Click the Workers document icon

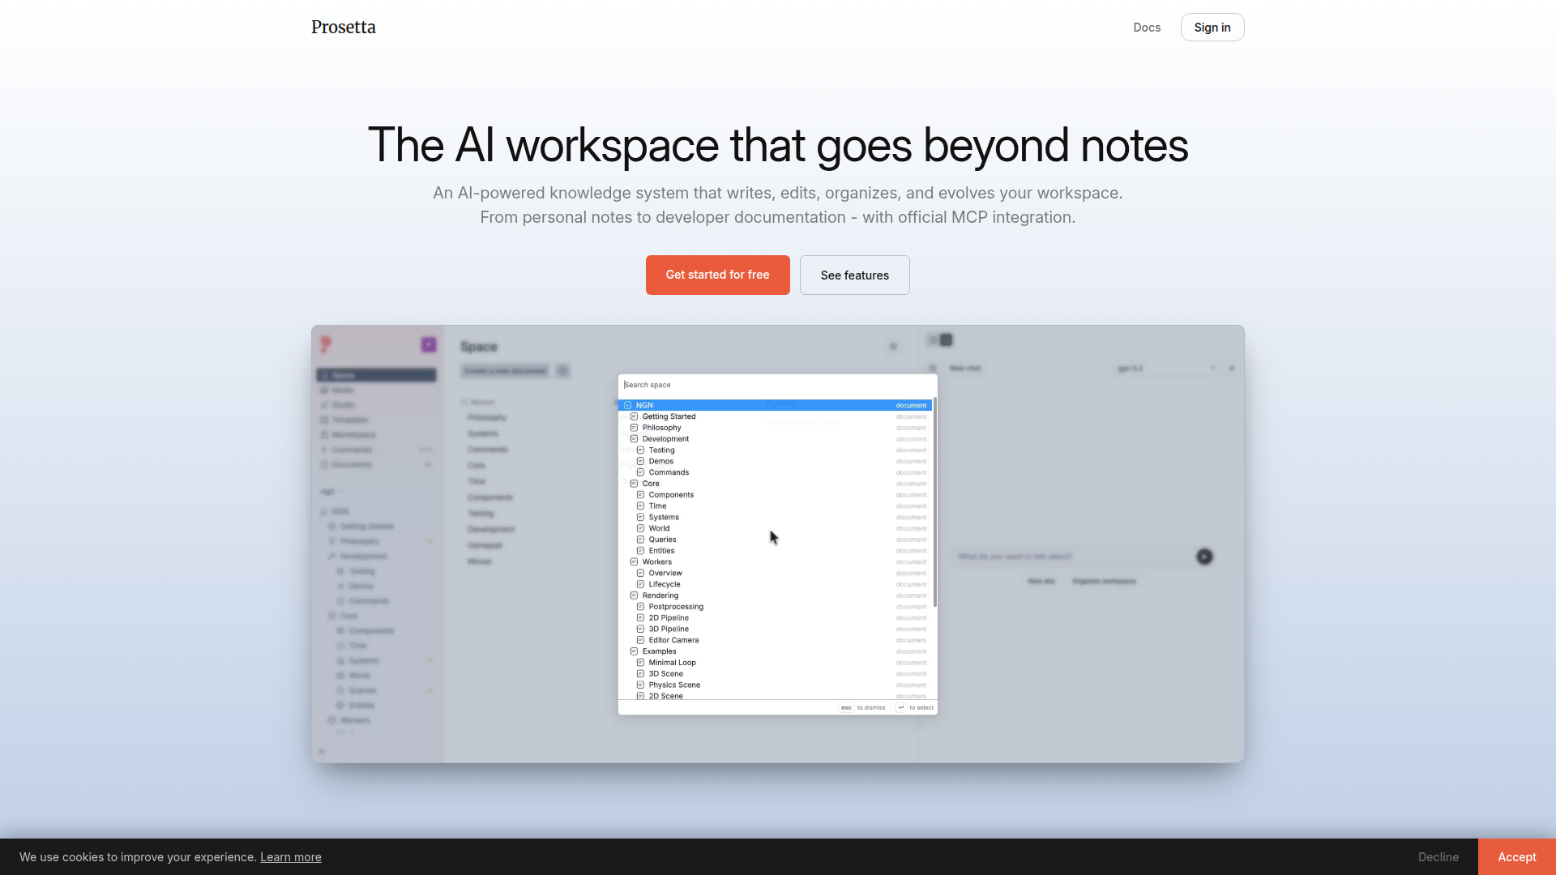[634, 562]
